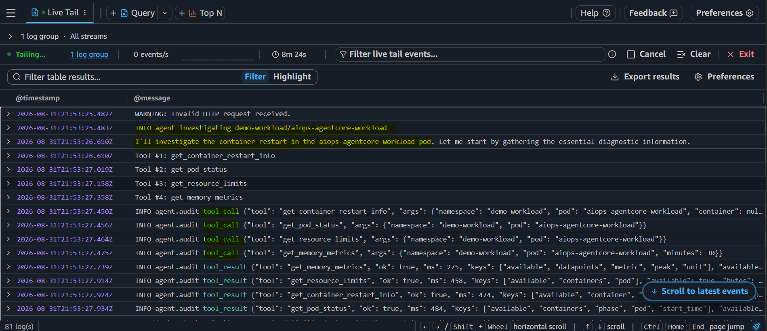Expand the Tool #4 get_memory_metrics row
This screenshot has height=331, width=767.
point(8,198)
